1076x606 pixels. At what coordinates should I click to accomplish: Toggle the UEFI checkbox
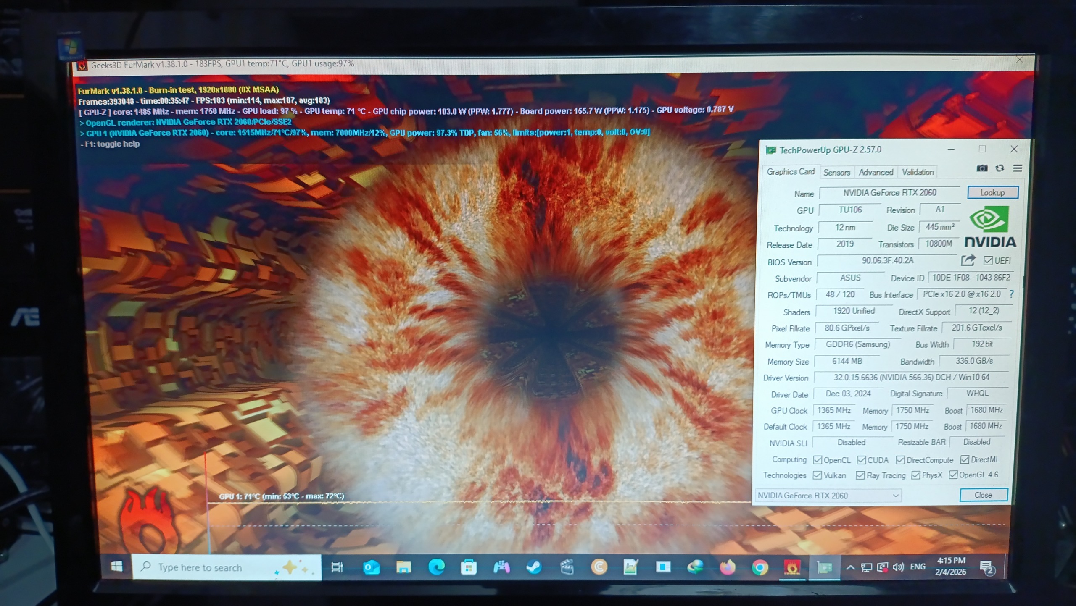[988, 261]
